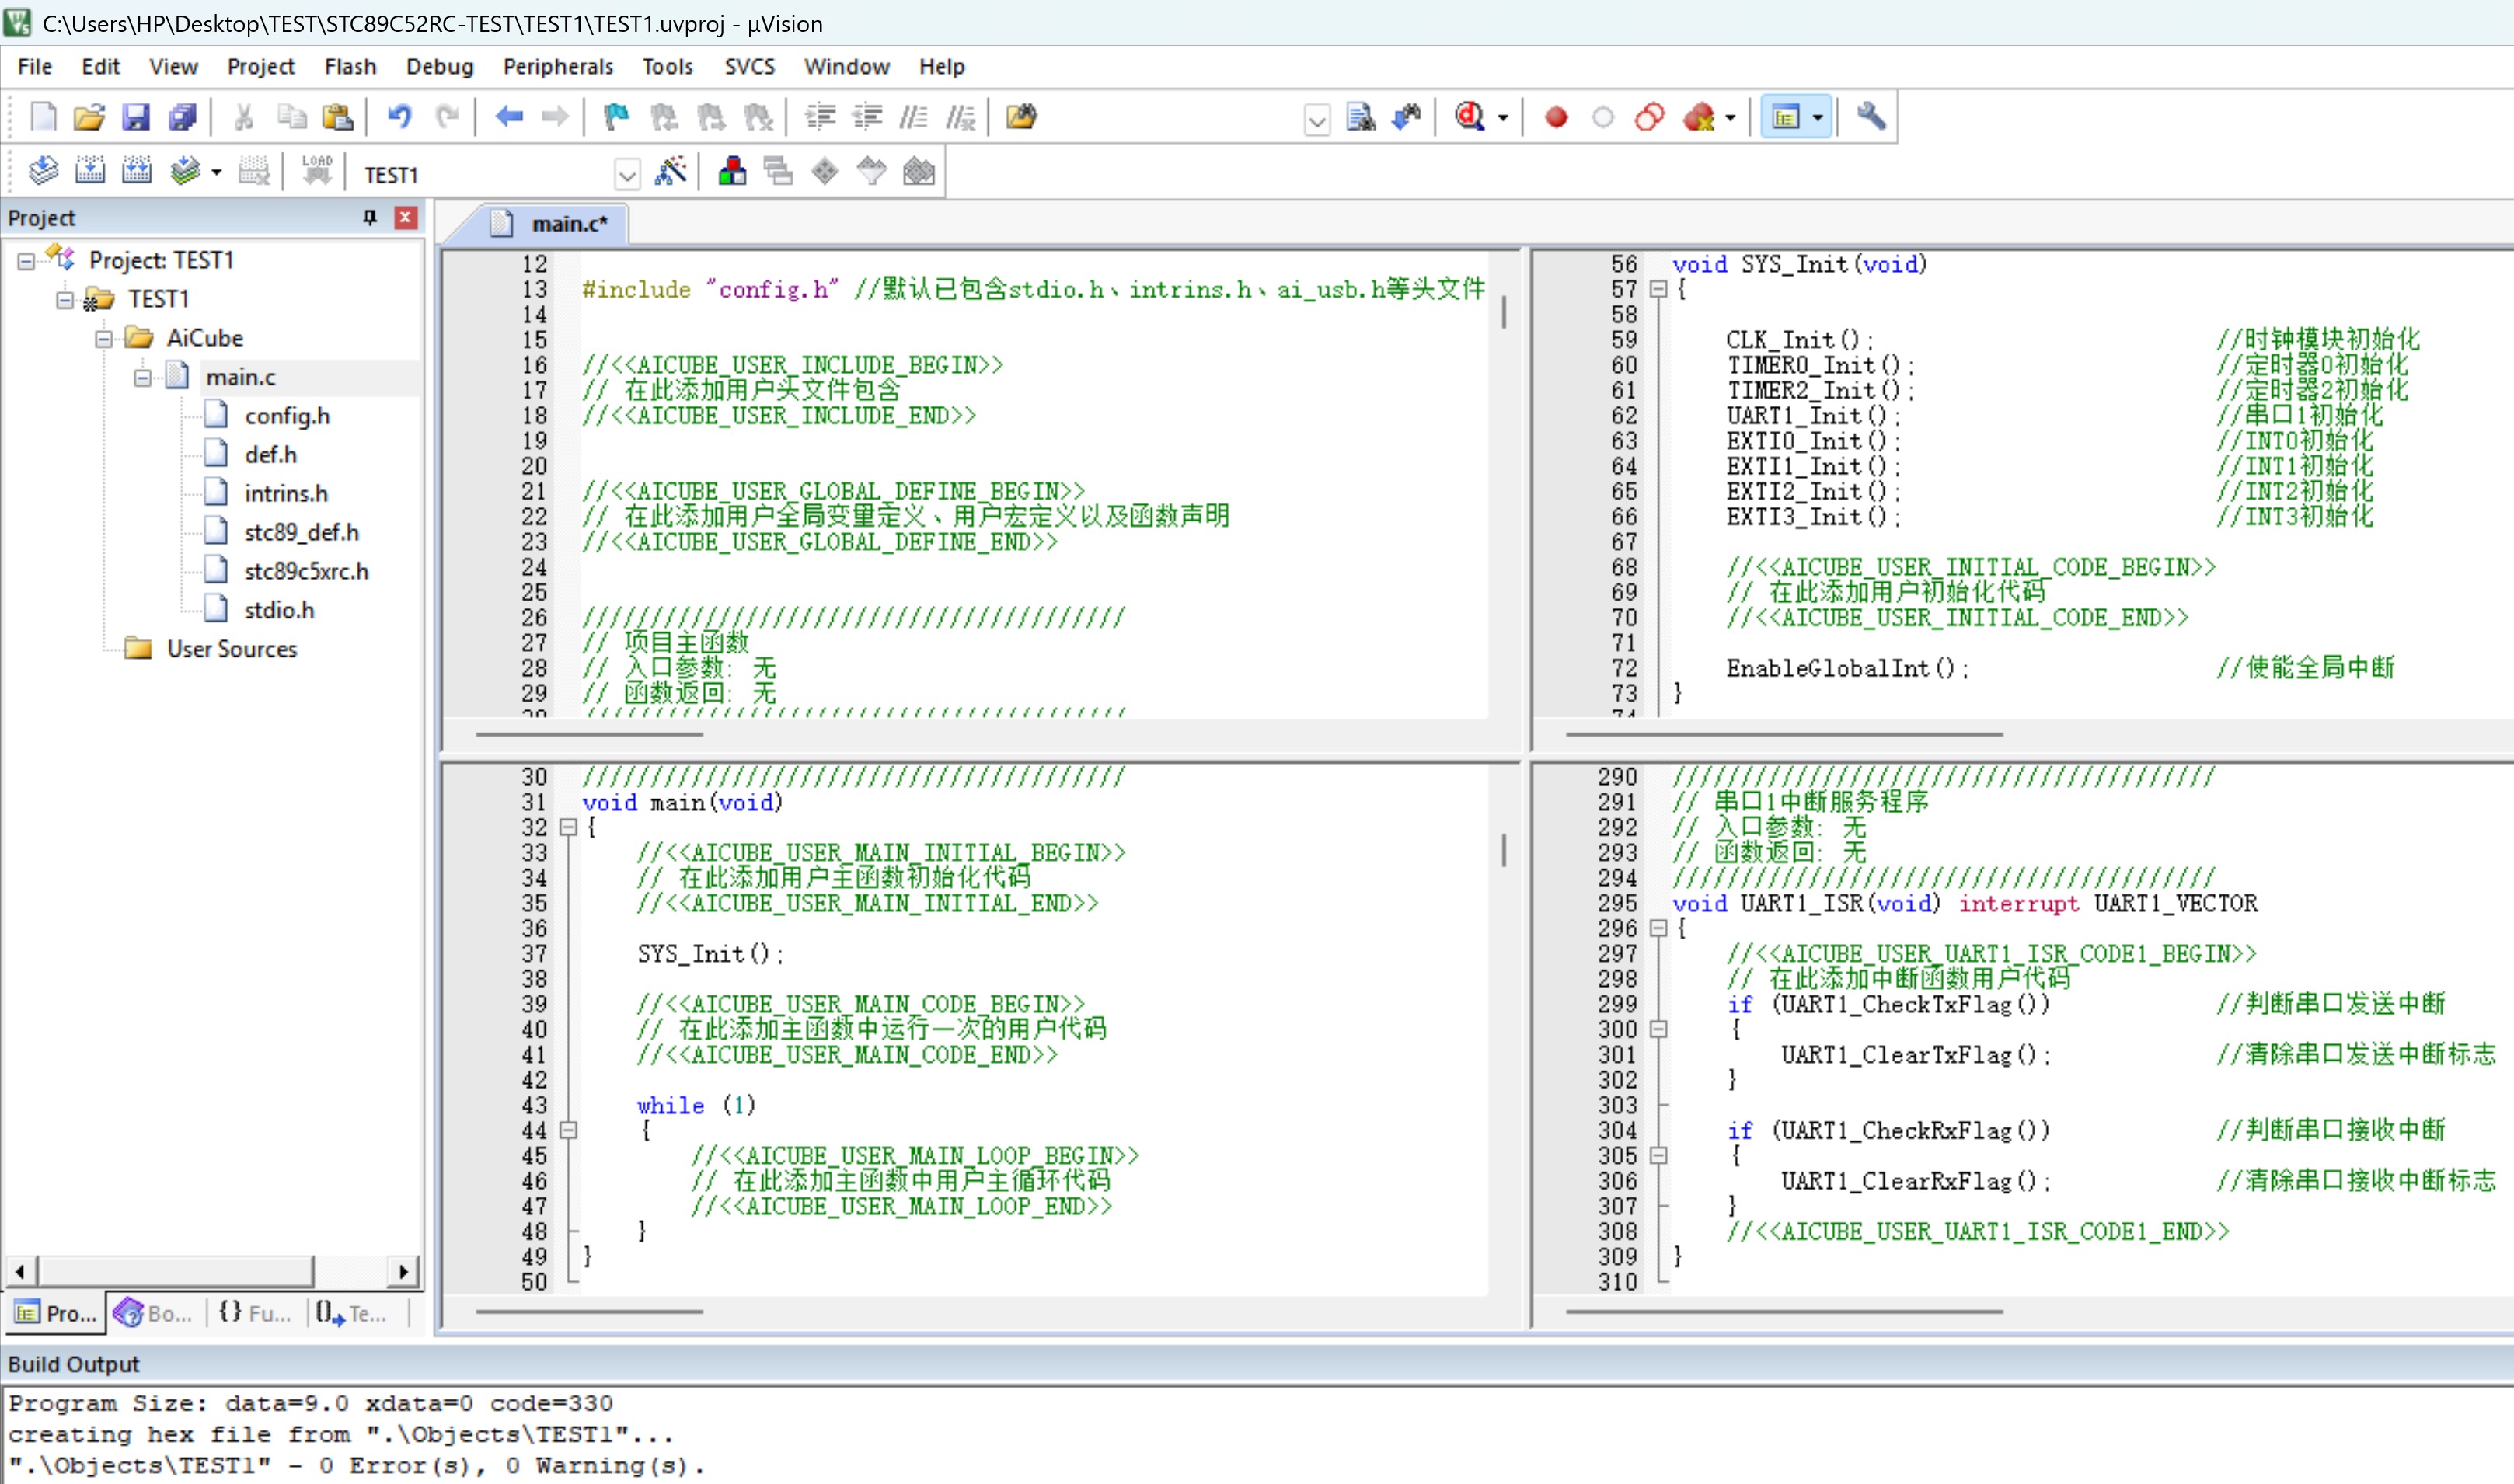Image resolution: width=2514 pixels, height=1484 pixels.
Task: Click the Project panel scroll left arrow
Action: coord(21,1272)
